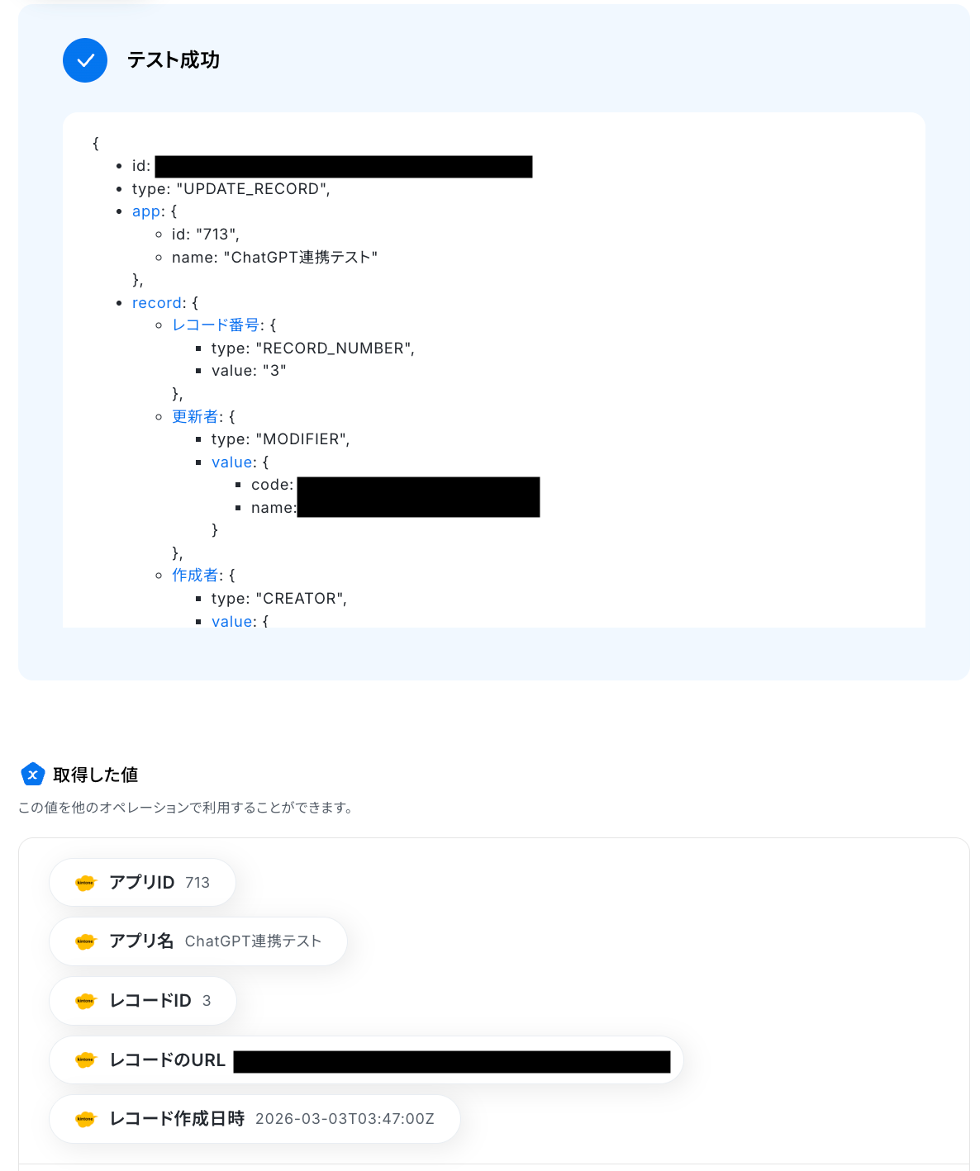Image resolution: width=980 pixels, height=1171 pixels.
Task: Click the UPDATE_RECORD type line
Action: 231,189
